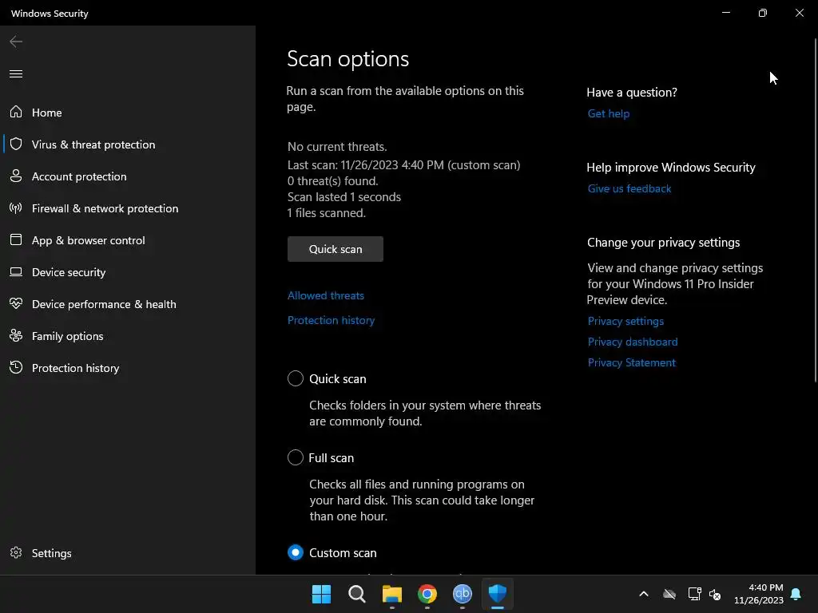Screen dimensions: 818x613
Task: Click the Device security laptop icon
Action: pyautogui.click(x=16, y=271)
